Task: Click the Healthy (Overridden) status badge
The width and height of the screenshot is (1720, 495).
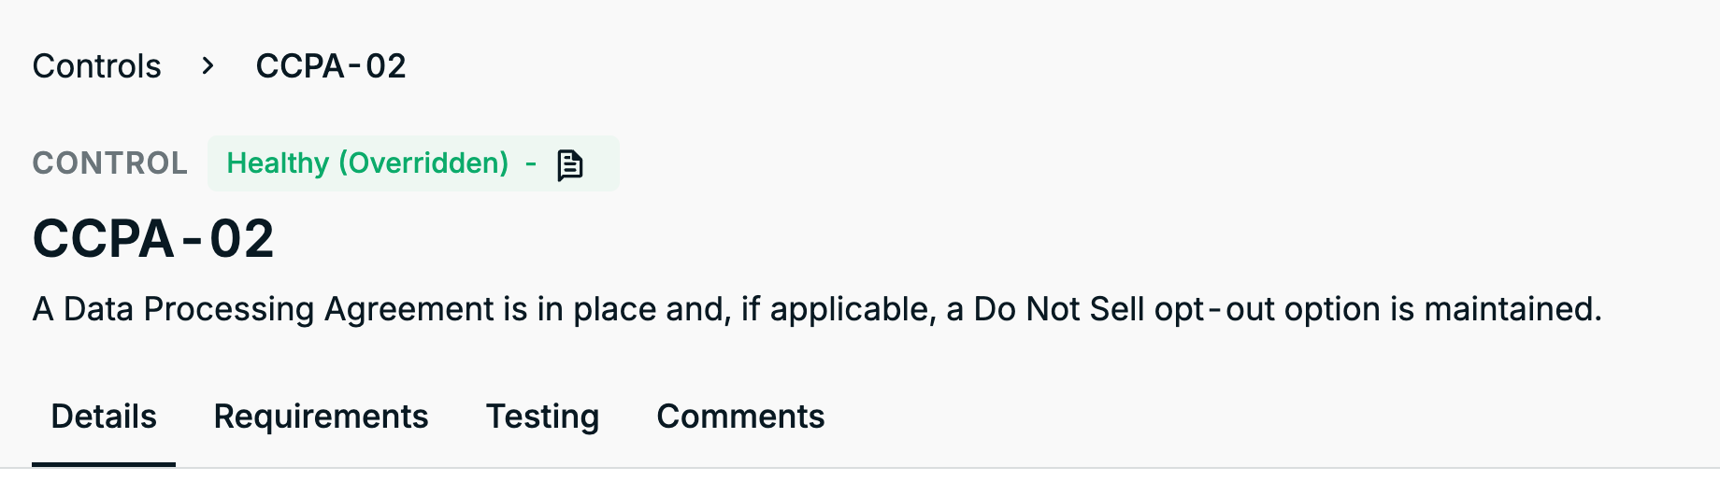Action: click(413, 163)
